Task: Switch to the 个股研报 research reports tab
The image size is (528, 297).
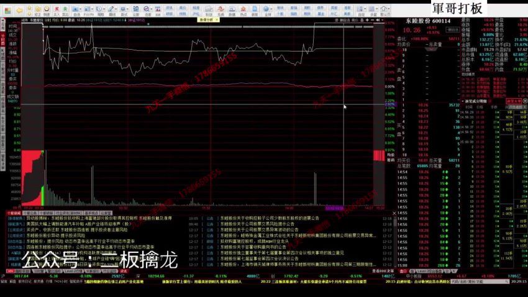Action: pos(46,213)
